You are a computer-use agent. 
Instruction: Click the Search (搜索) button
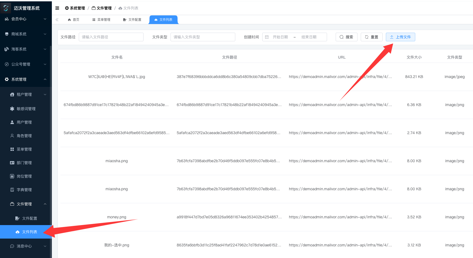[x=346, y=37]
